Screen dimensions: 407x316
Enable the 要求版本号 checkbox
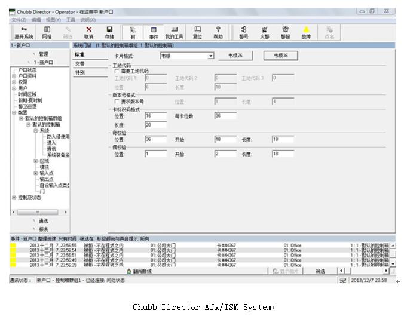pos(117,101)
